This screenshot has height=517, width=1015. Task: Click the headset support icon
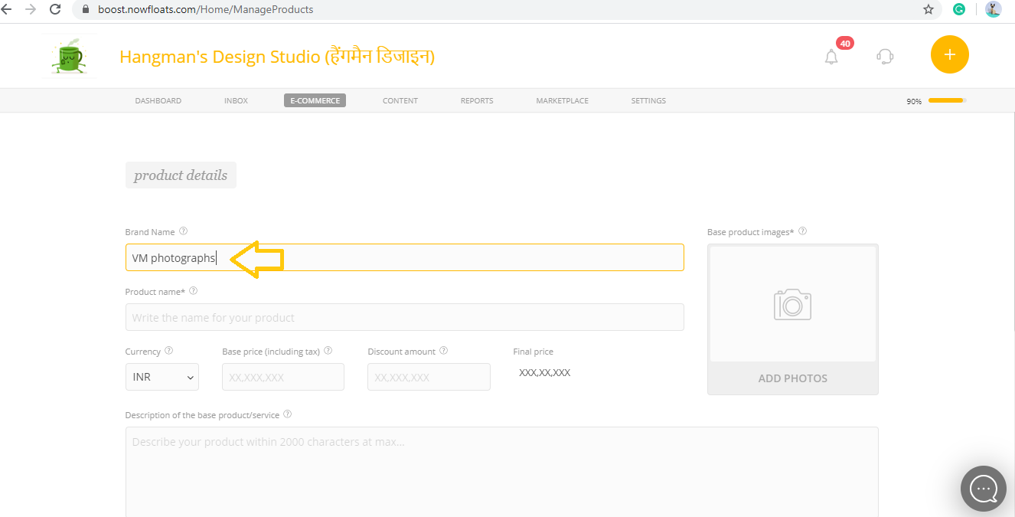(885, 56)
